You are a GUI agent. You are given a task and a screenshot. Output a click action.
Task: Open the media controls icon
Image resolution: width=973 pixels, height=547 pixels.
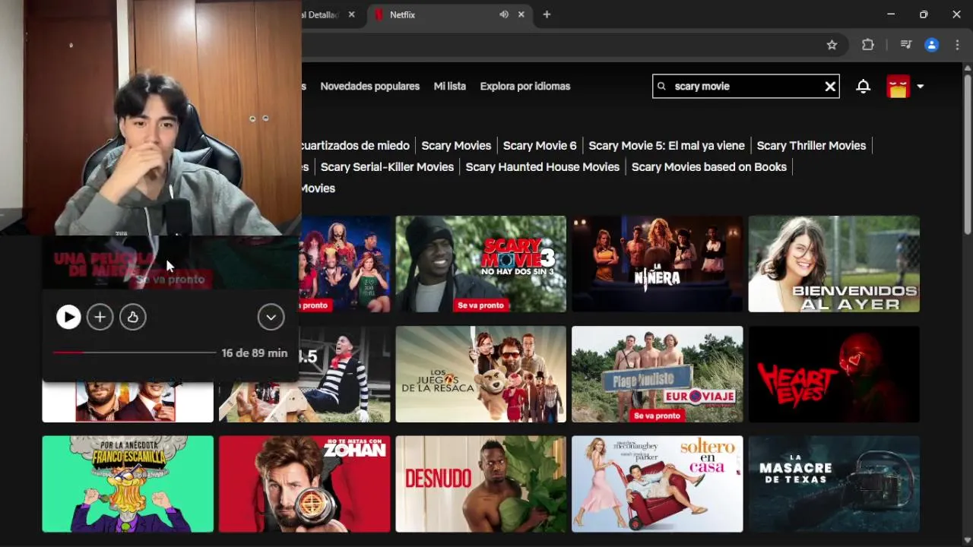[x=905, y=45]
